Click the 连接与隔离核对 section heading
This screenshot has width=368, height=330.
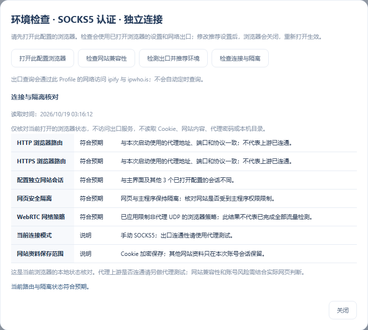[x=35, y=97]
